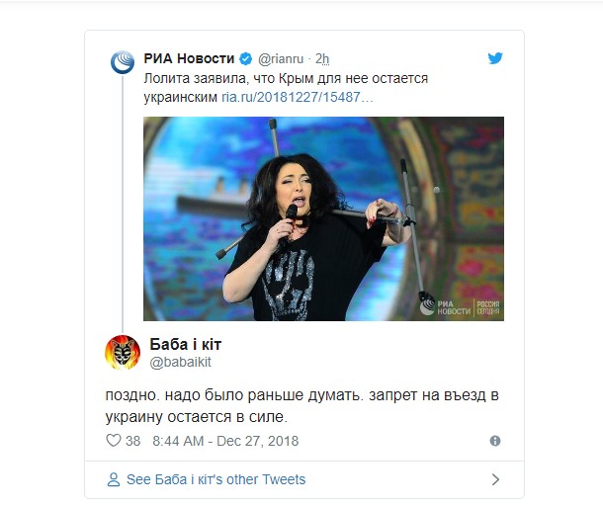The image size is (603, 507).
Task: Open the РИА Новости profile avatar
Action: coord(123,62)
